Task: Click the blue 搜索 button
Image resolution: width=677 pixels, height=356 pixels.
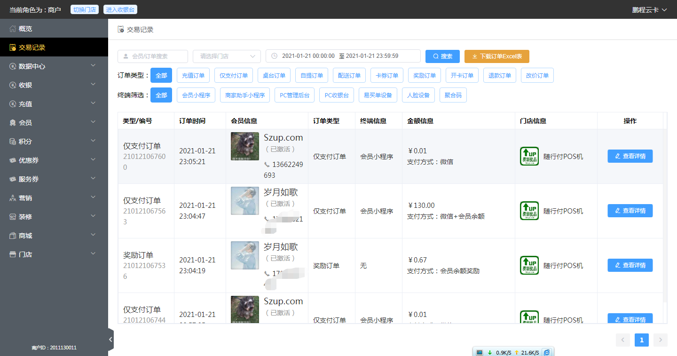Action: 442,56
